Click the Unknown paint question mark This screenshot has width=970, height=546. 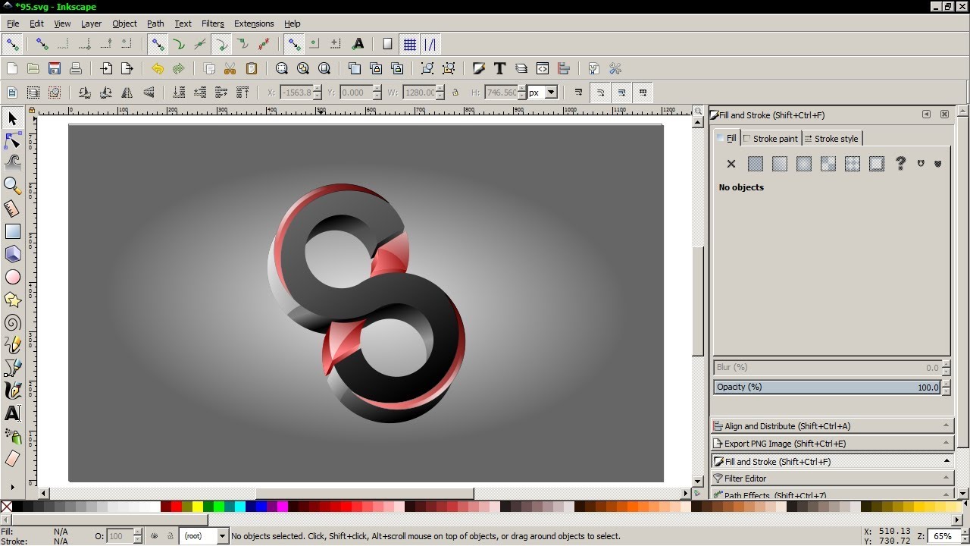tap(900, 163)
